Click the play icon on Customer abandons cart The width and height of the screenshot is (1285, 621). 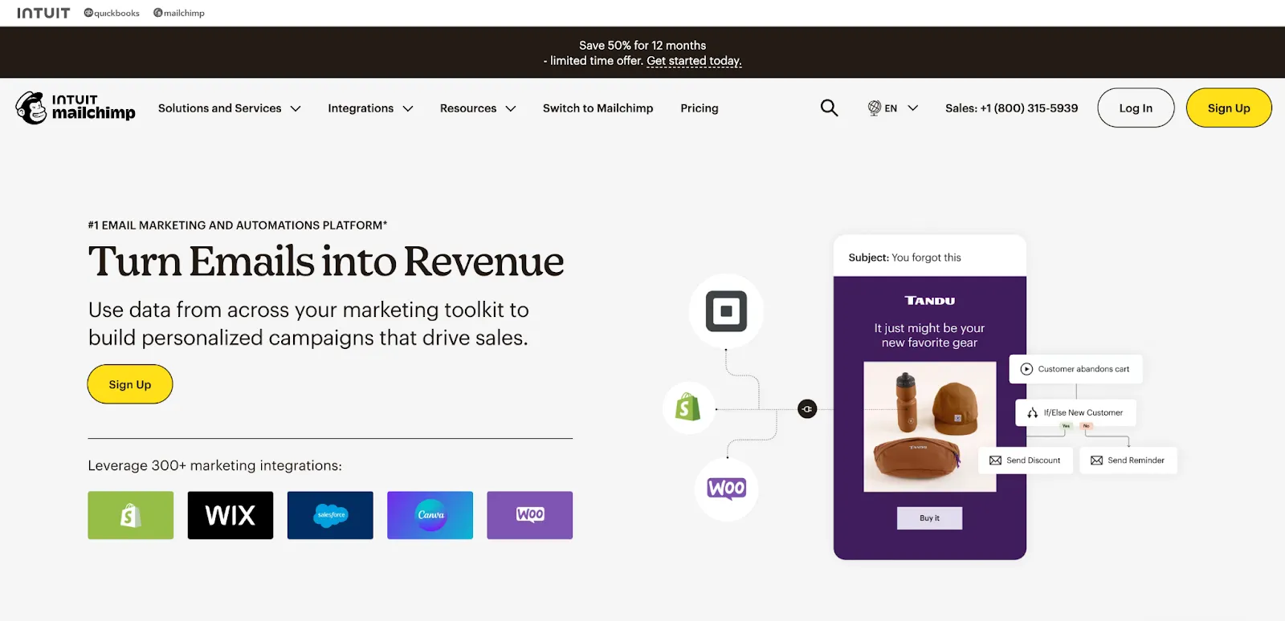point(1026,369)
